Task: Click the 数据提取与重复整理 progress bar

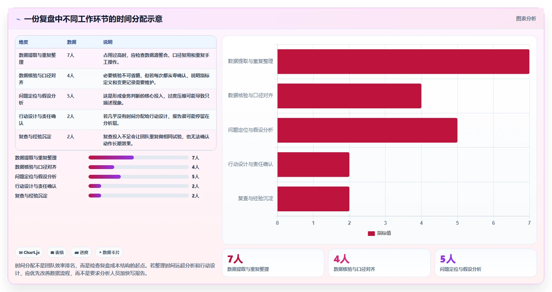Action: point(138,158)
